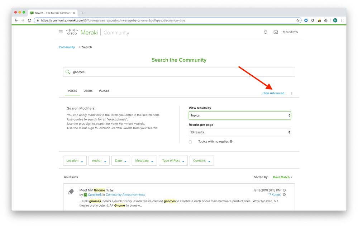Expand the Location filter dropdown

point(75,161)
